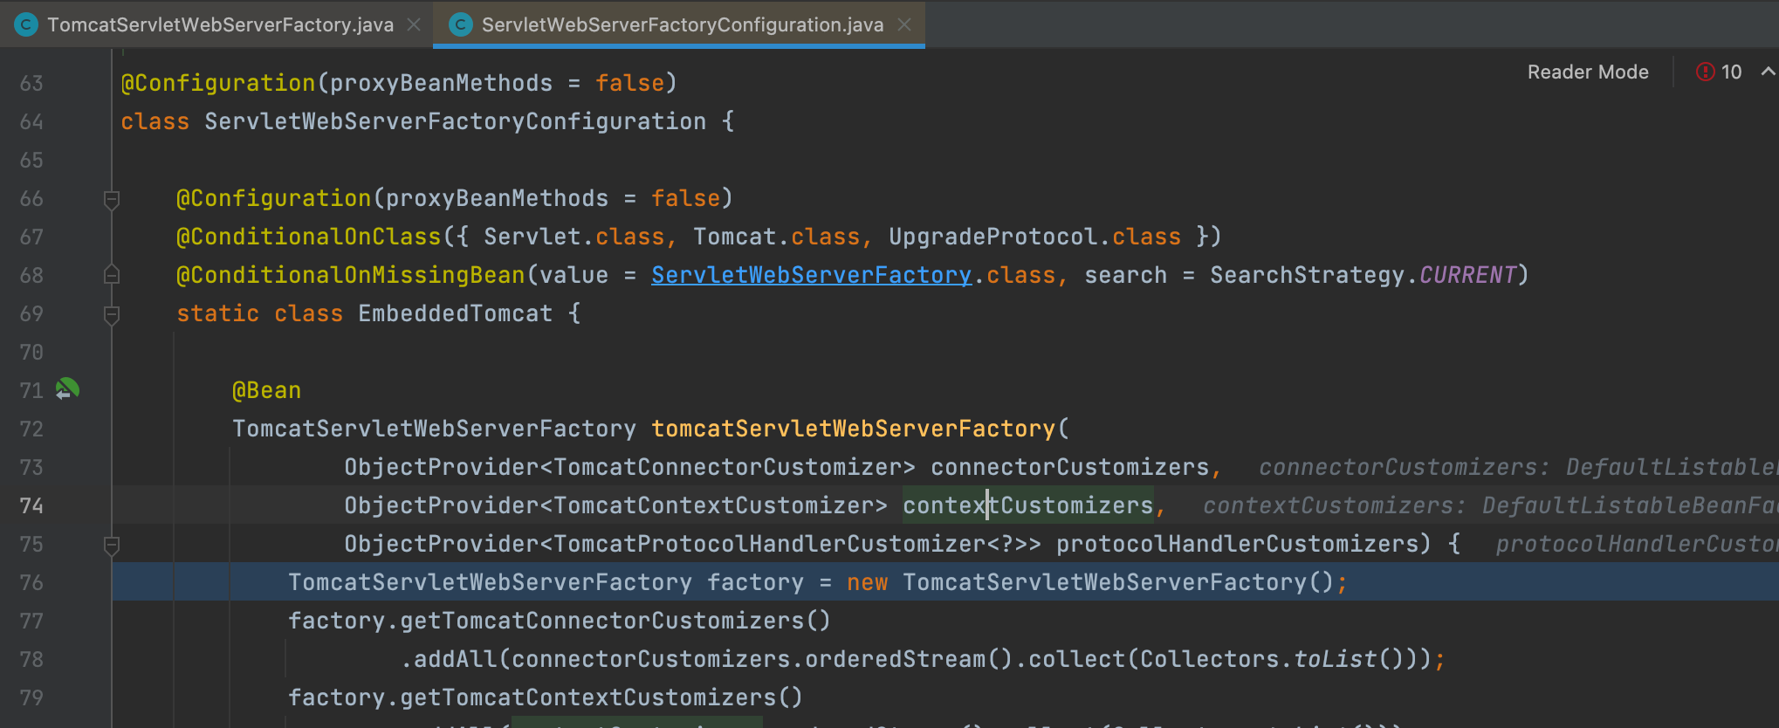Image resolution: width=1779 pixels, height=728 pixels.
Task: Switch to TomcatServletWebServerFactory.java tab
Action: 220,24
